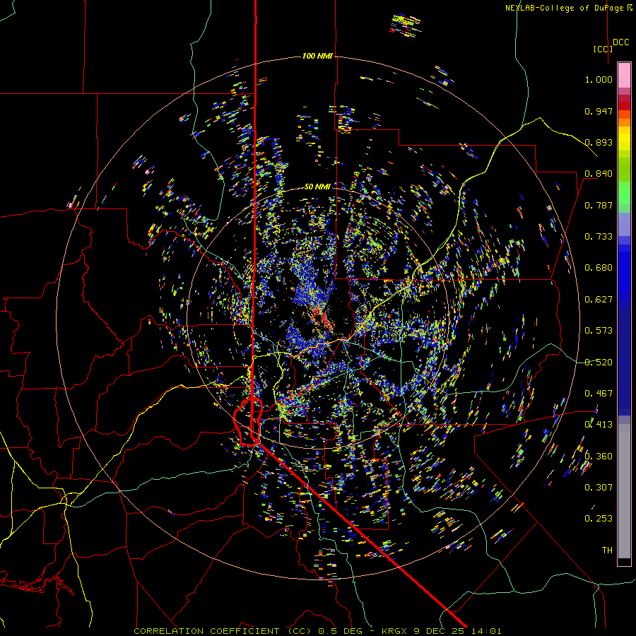
Task: Click the 9 DEC 25 14:01 timestamp
Action: tap(457, 631)
